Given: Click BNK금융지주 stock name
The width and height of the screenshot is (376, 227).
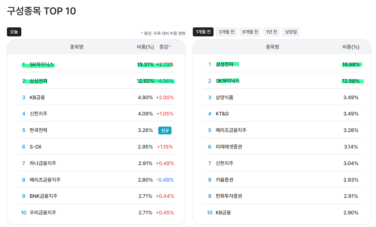Looking at the screenshot, I should [44, 196].
